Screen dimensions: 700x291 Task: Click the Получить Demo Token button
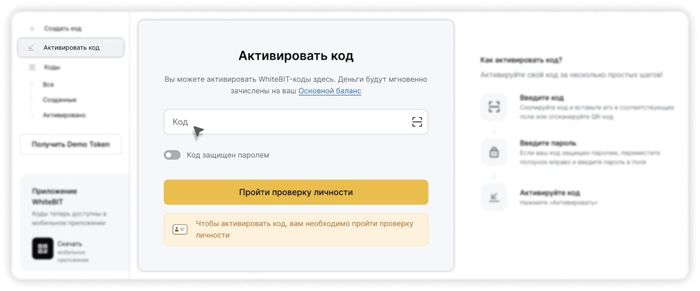point(71,144)
